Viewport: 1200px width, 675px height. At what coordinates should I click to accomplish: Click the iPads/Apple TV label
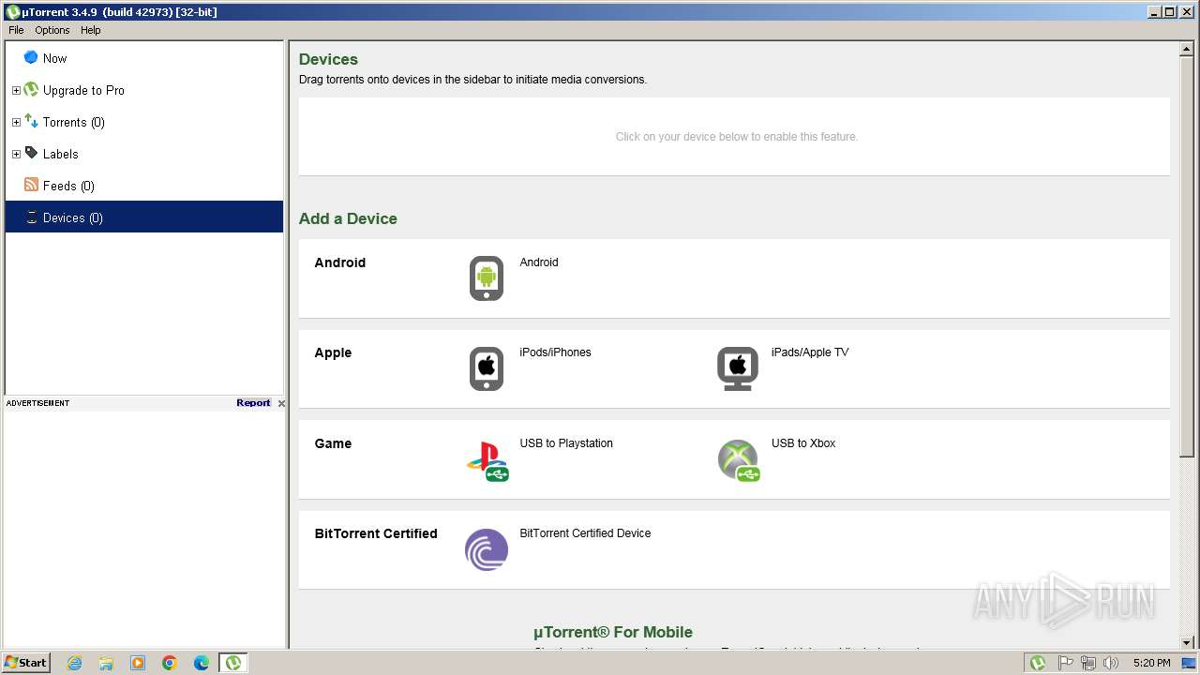tap(810, 352)
